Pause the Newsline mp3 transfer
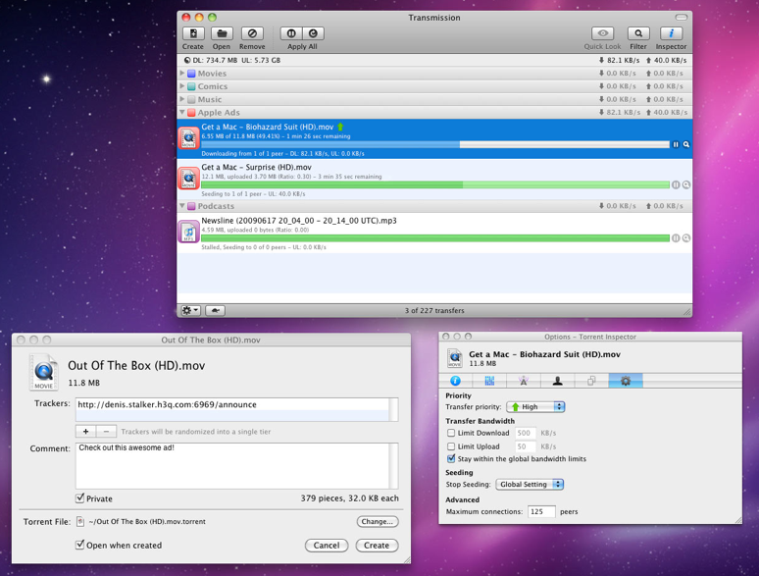Screen dimensions: 759x576 [676, 237]
